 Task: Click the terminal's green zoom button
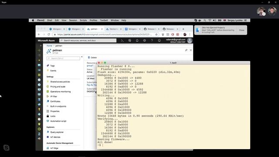pyautogui.click(x=105, y=63)
